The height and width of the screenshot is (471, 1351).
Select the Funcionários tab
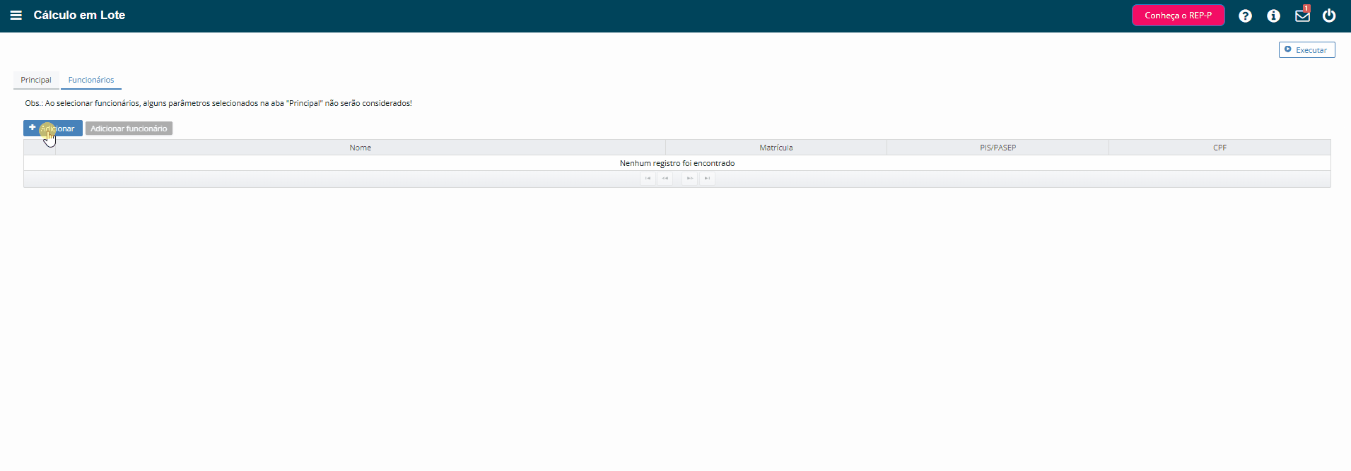coord(91,80)
